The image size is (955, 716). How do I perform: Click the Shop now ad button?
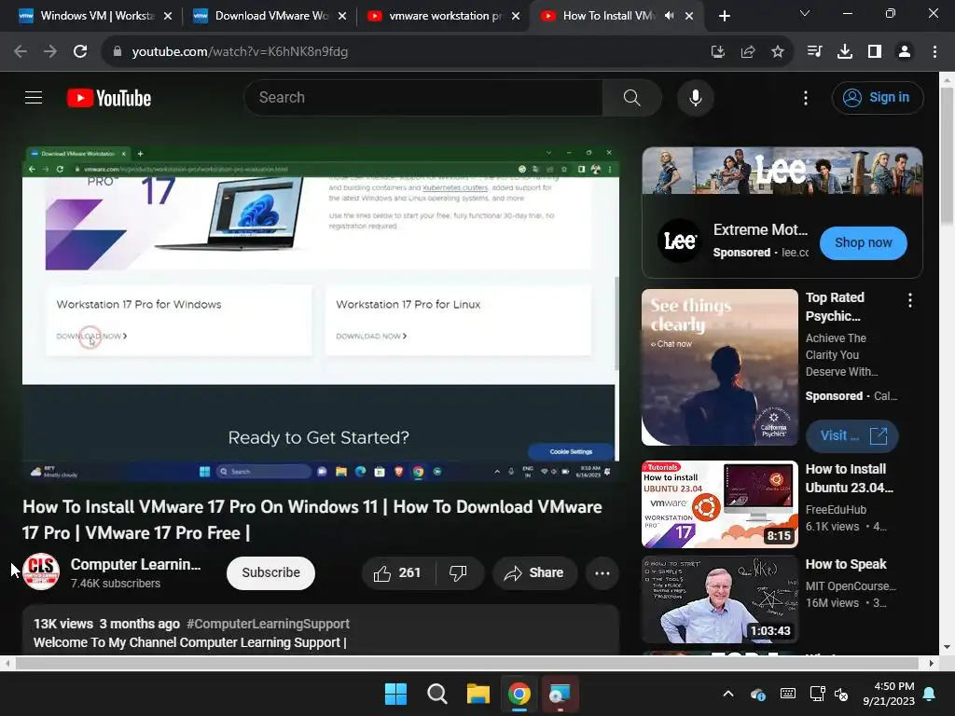(x=863, y=243)
